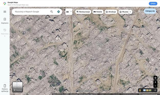Show more categories with right chevron
The image size is (160, 95).
point(130,12)
